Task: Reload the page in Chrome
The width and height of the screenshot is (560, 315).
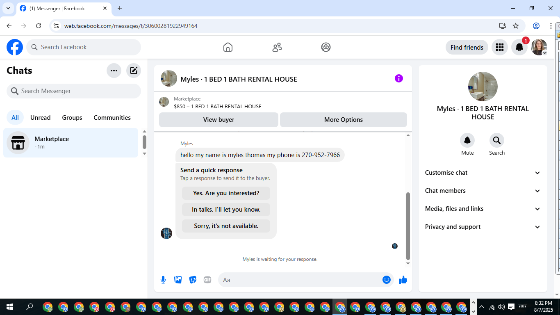Action: (39, 26)
